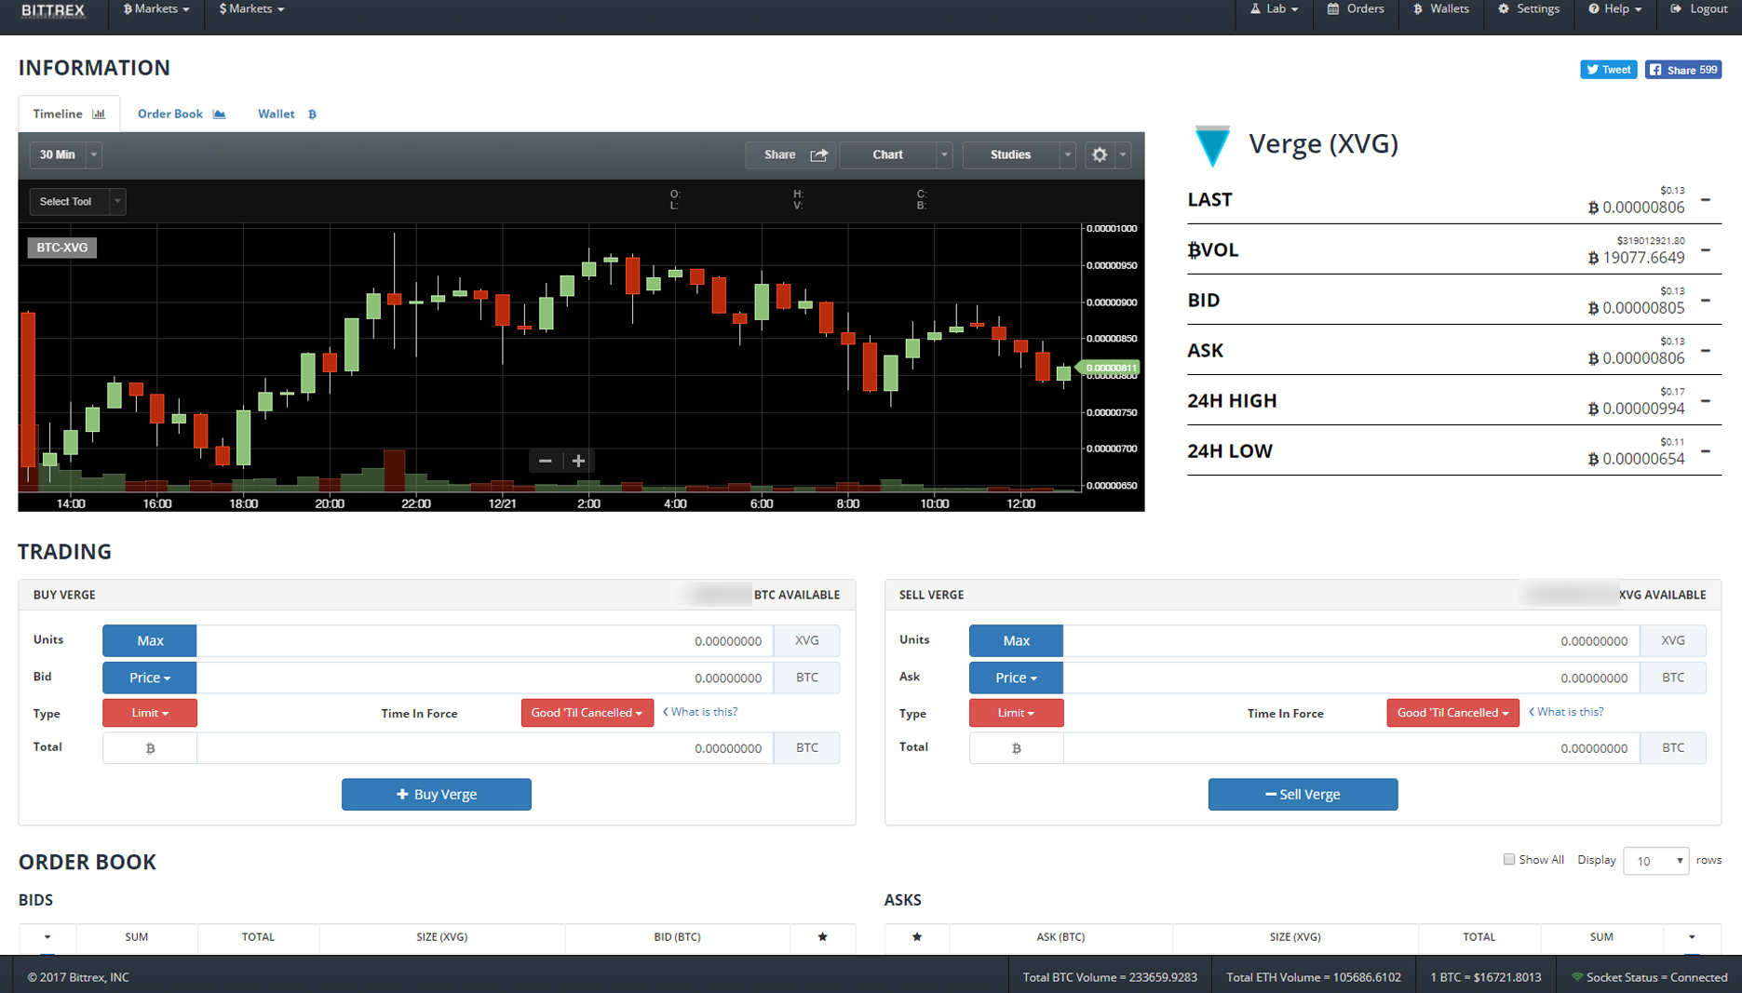Screen dimensions: 1742x993
Task: Switch to the Wallet tab
Action: 287,114
